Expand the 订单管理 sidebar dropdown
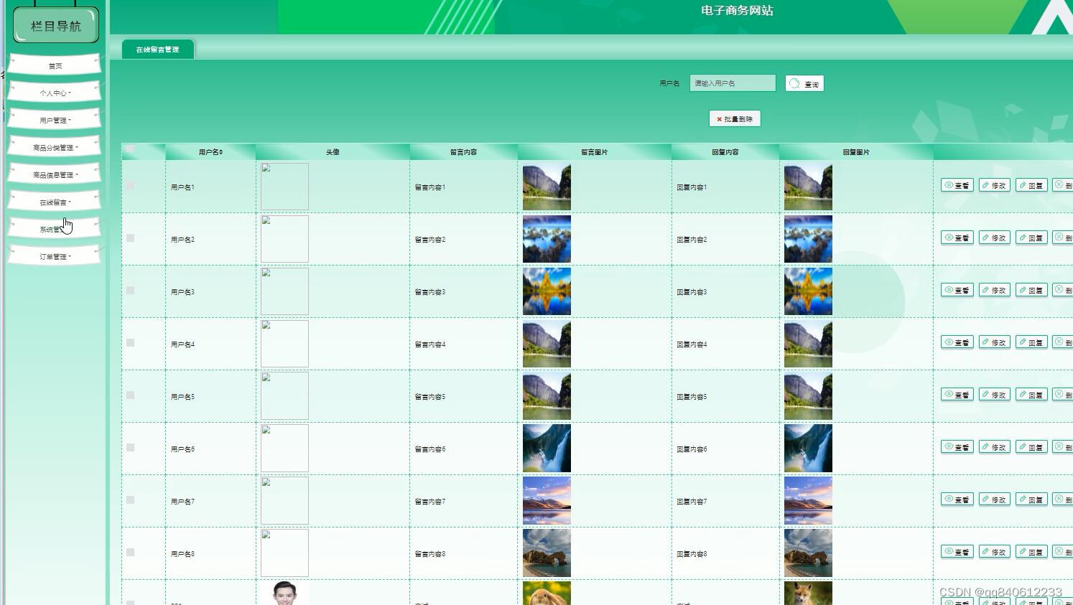Viewport: 1073px width, 605px height. click(55, 255)
